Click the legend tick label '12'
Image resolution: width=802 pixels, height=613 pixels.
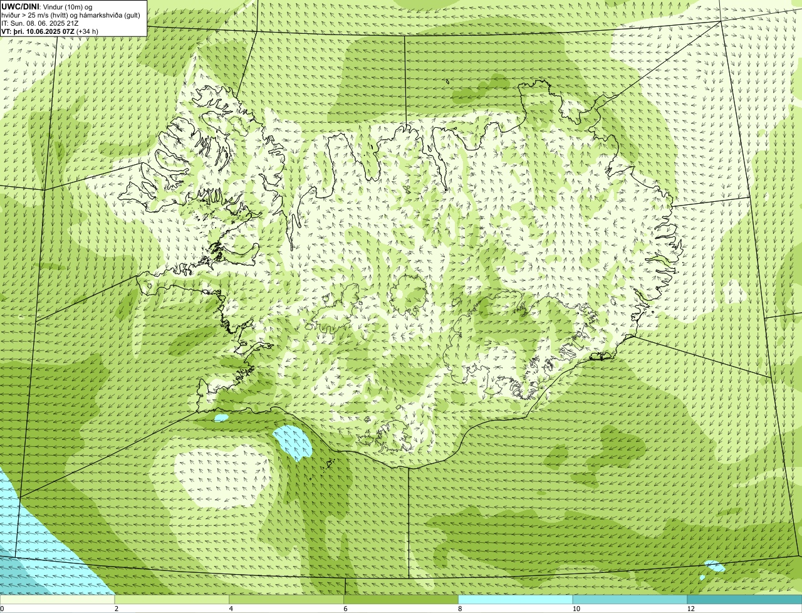pyautogui.click(x=690, y=609)
